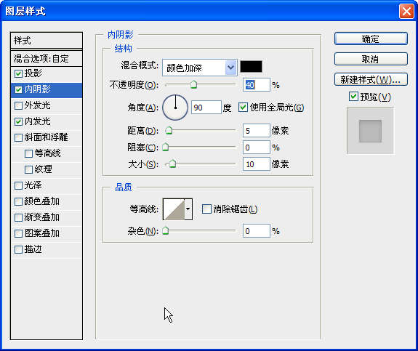Click the style preview thumbnail
The height and width of the screenshot is (351, 418).
click(x=370, y=131)
